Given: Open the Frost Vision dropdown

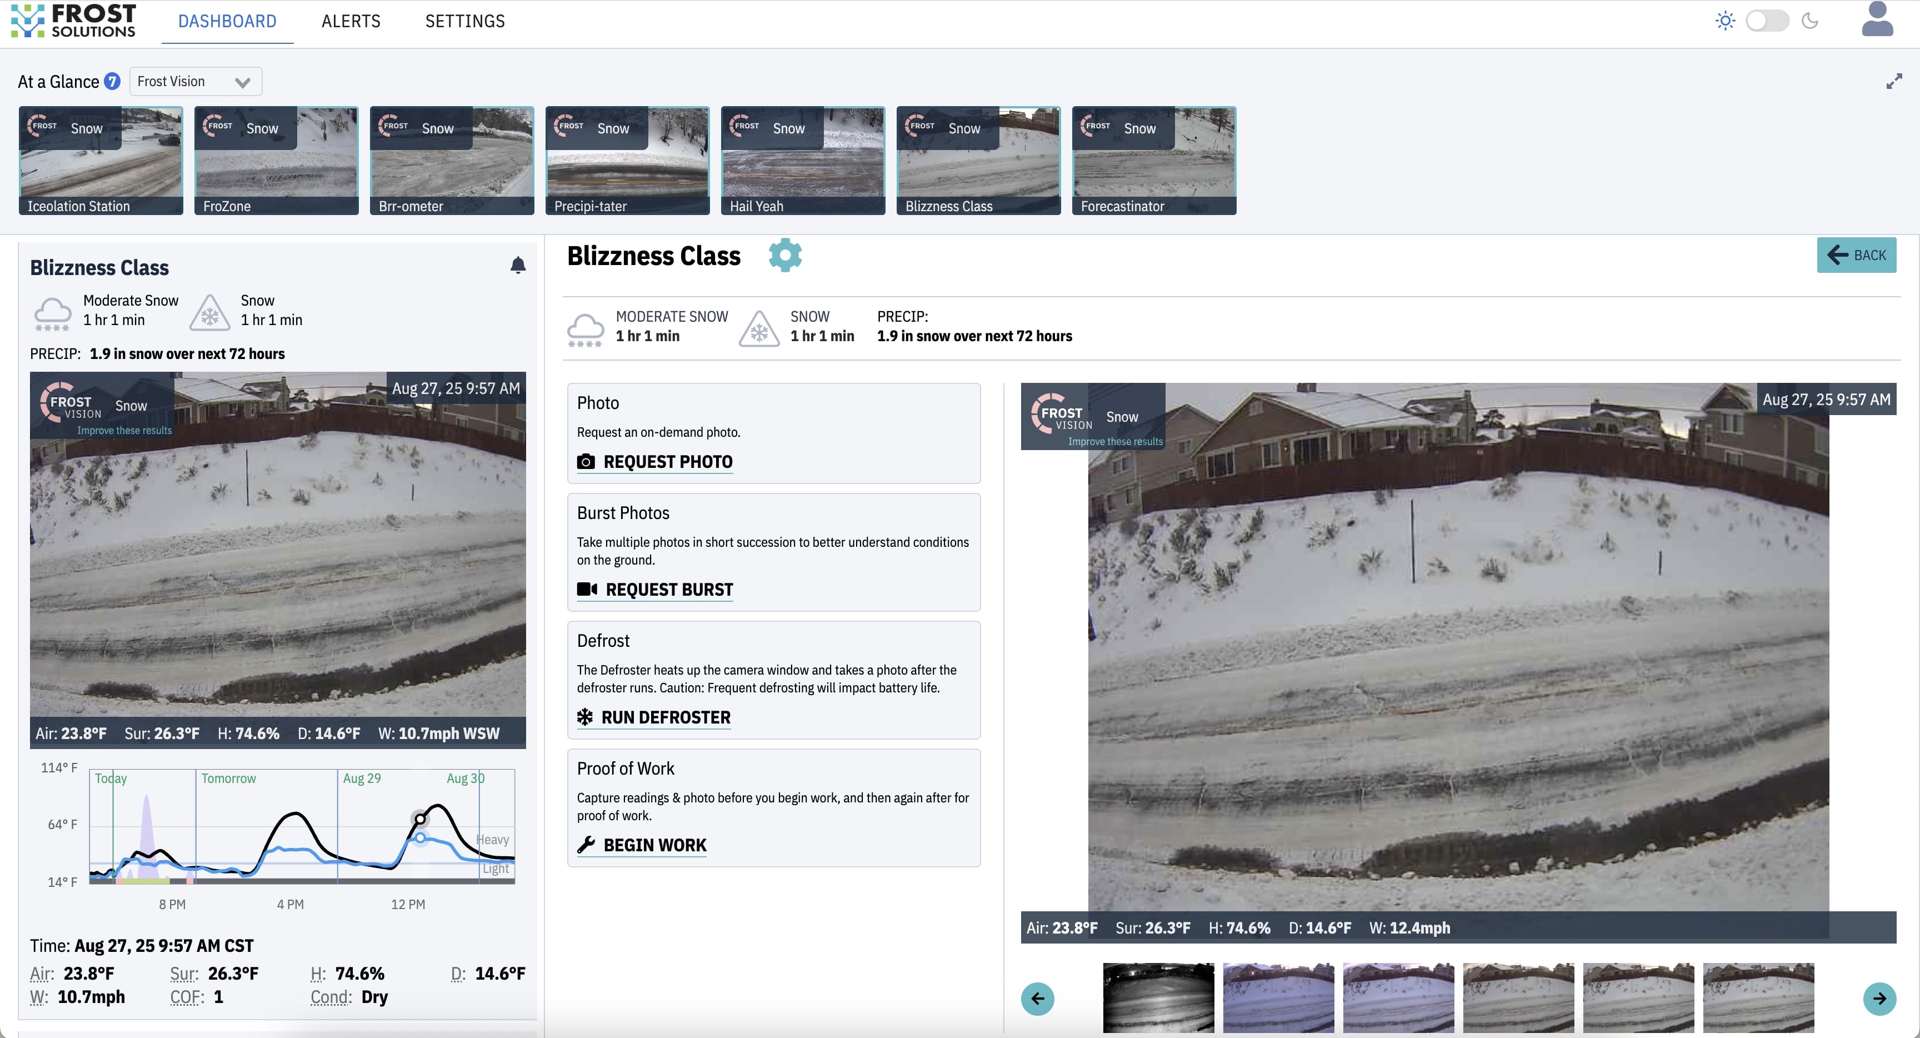Looking at the screenshot, I should coord(196,82).
